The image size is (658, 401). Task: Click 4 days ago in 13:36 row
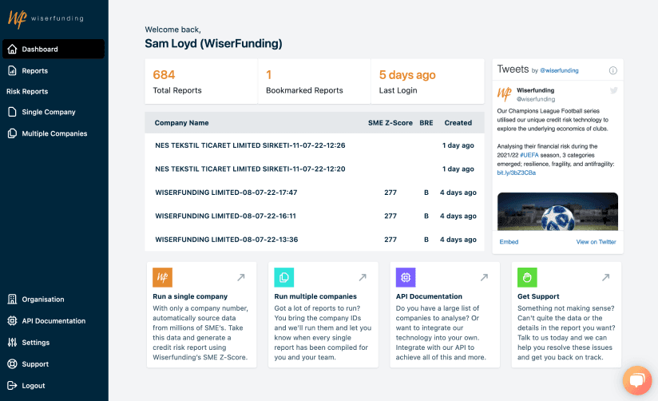pyautogui.click(x=458, y=240)
